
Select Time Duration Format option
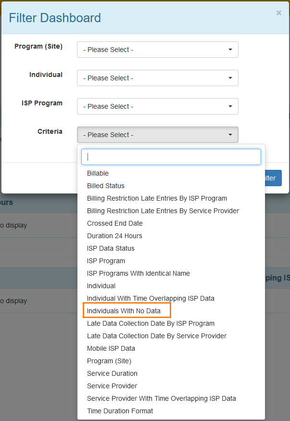(x=120, y=411)
